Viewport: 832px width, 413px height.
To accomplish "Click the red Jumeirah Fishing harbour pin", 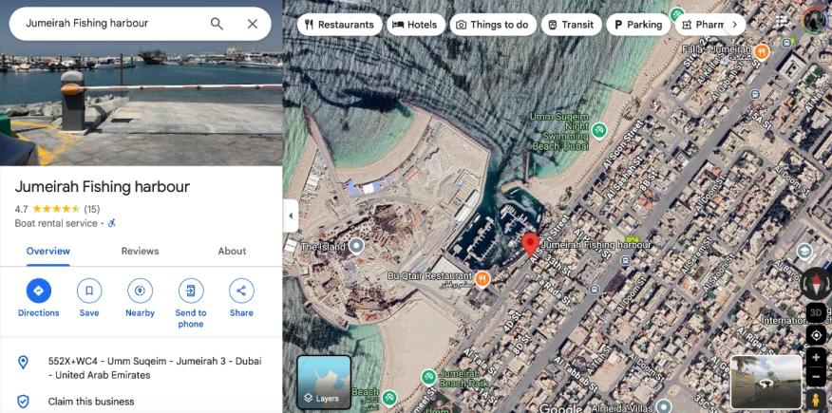I will 530,244.
